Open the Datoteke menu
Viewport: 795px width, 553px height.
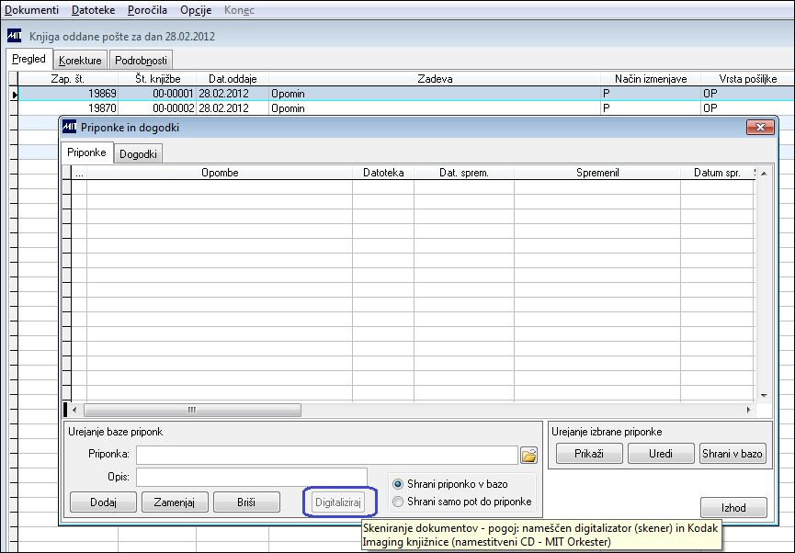click(94, 10)
